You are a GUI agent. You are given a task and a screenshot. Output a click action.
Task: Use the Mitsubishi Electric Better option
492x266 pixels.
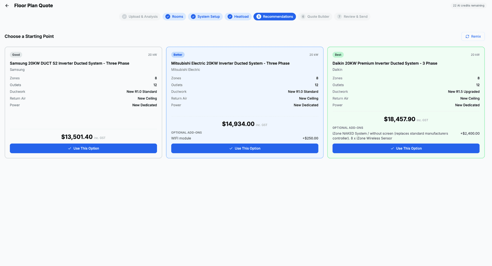245,148
